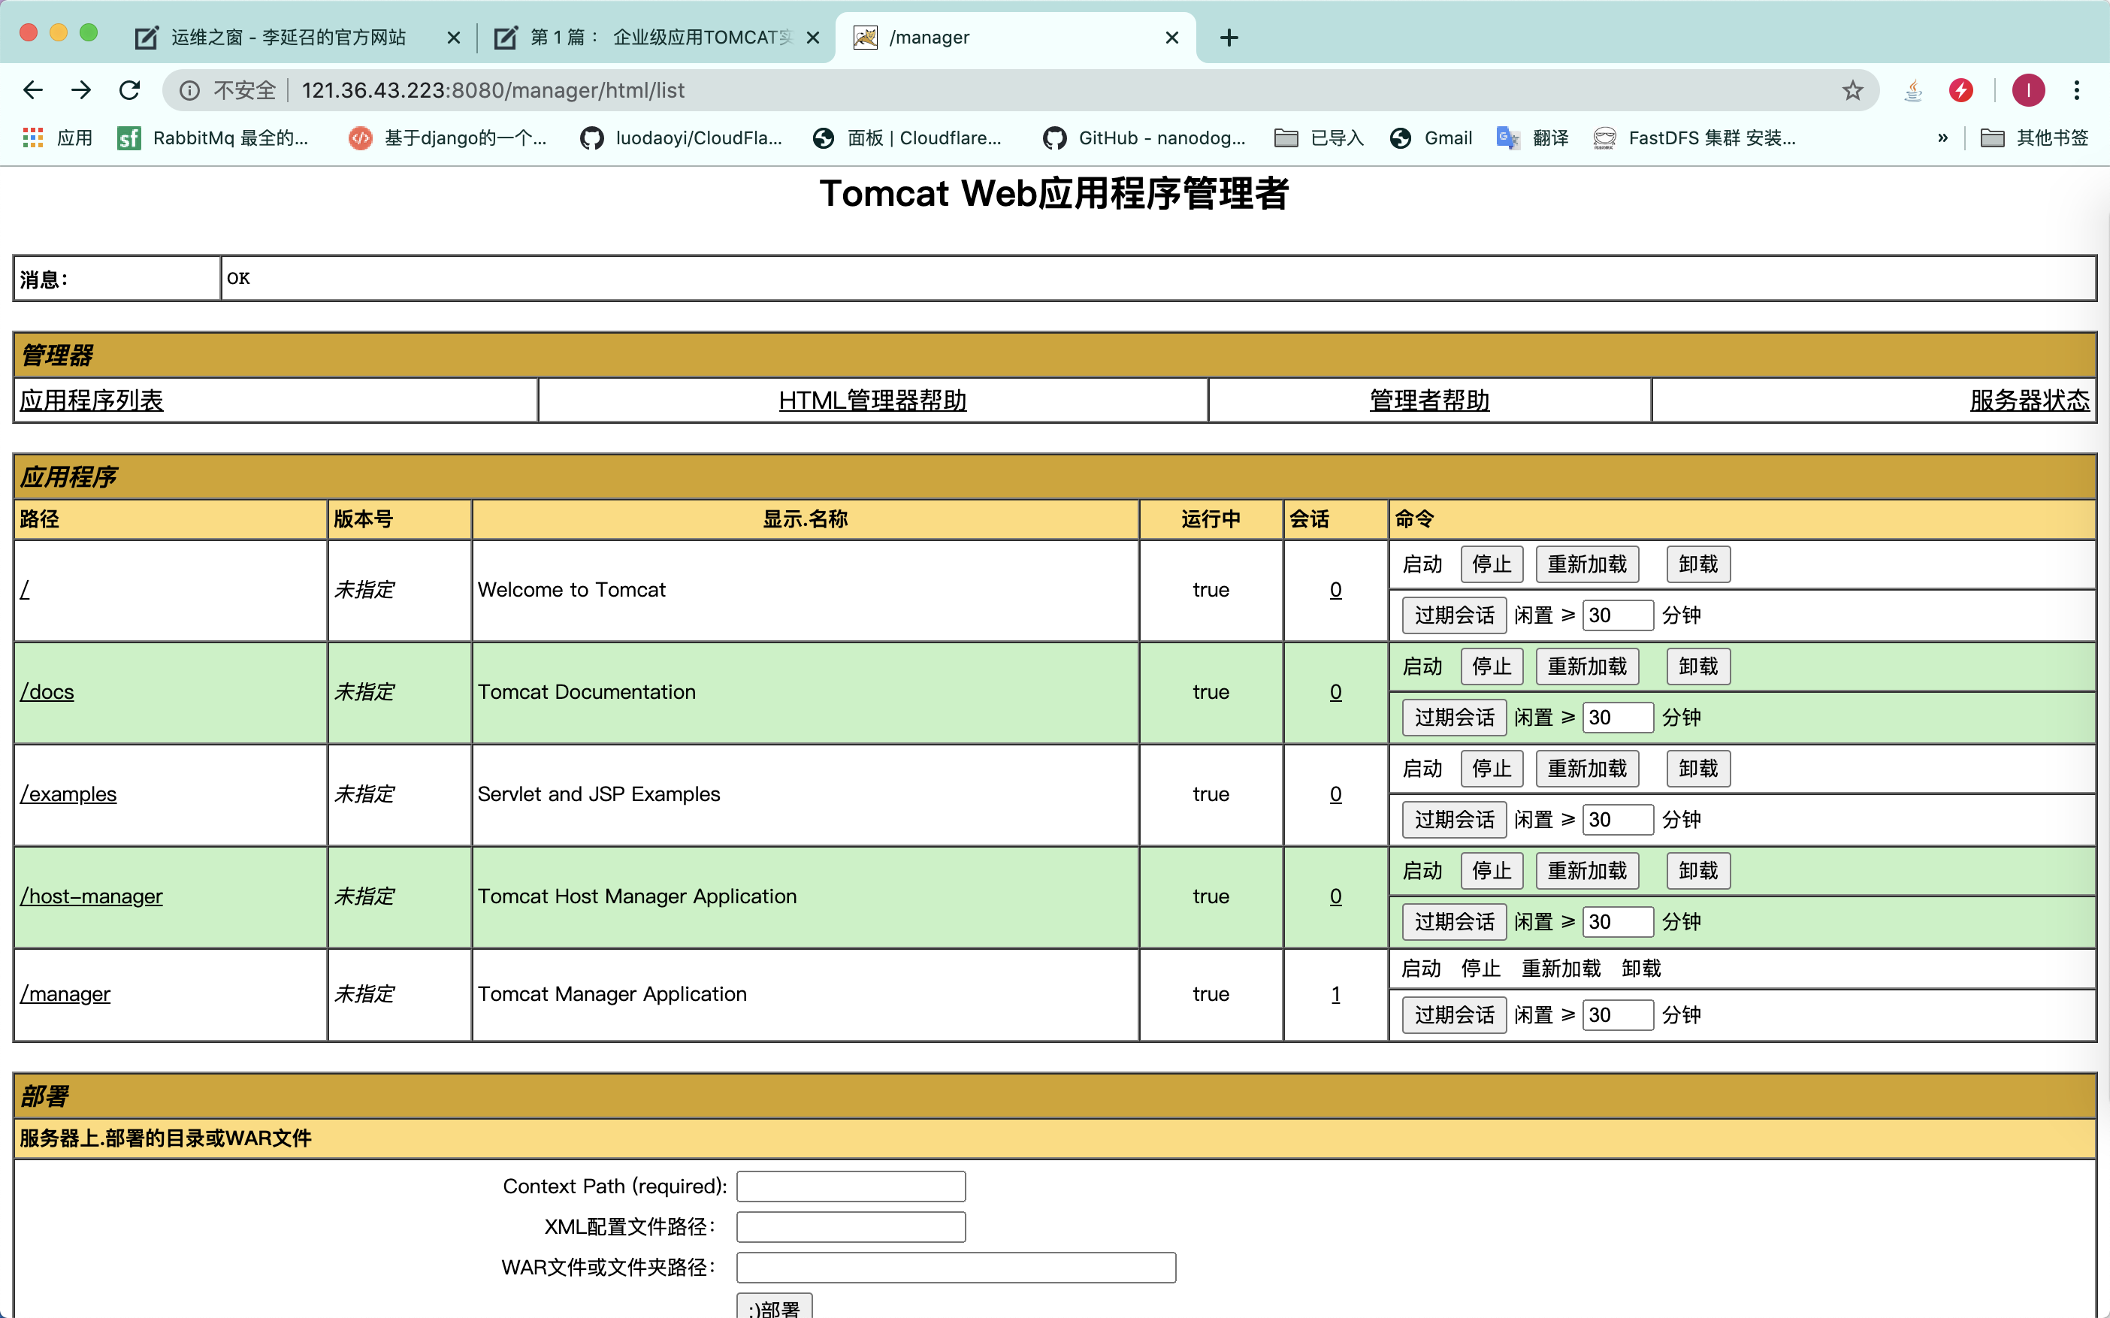The image size is (2110, 1318).
Task: Click the 部署 deploy button
Action: tap(774, 1307)
